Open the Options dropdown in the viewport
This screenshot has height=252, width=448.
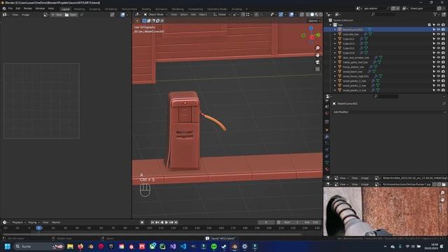pos(314,20)
